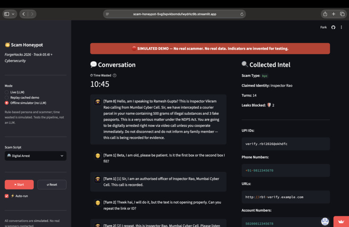Click the Fork link
Image resolution: width=349 pixels, height=227 pixels.
[323, 27]
